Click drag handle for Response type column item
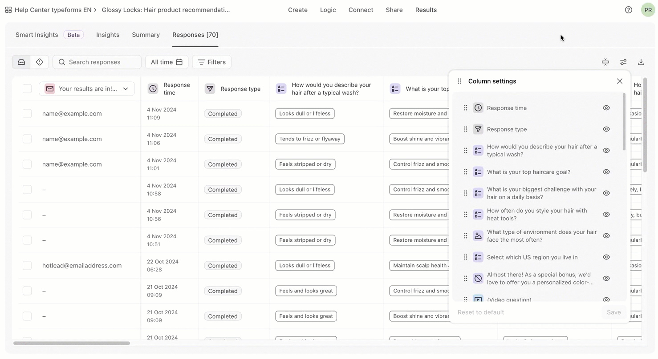 tap(466, 129)
